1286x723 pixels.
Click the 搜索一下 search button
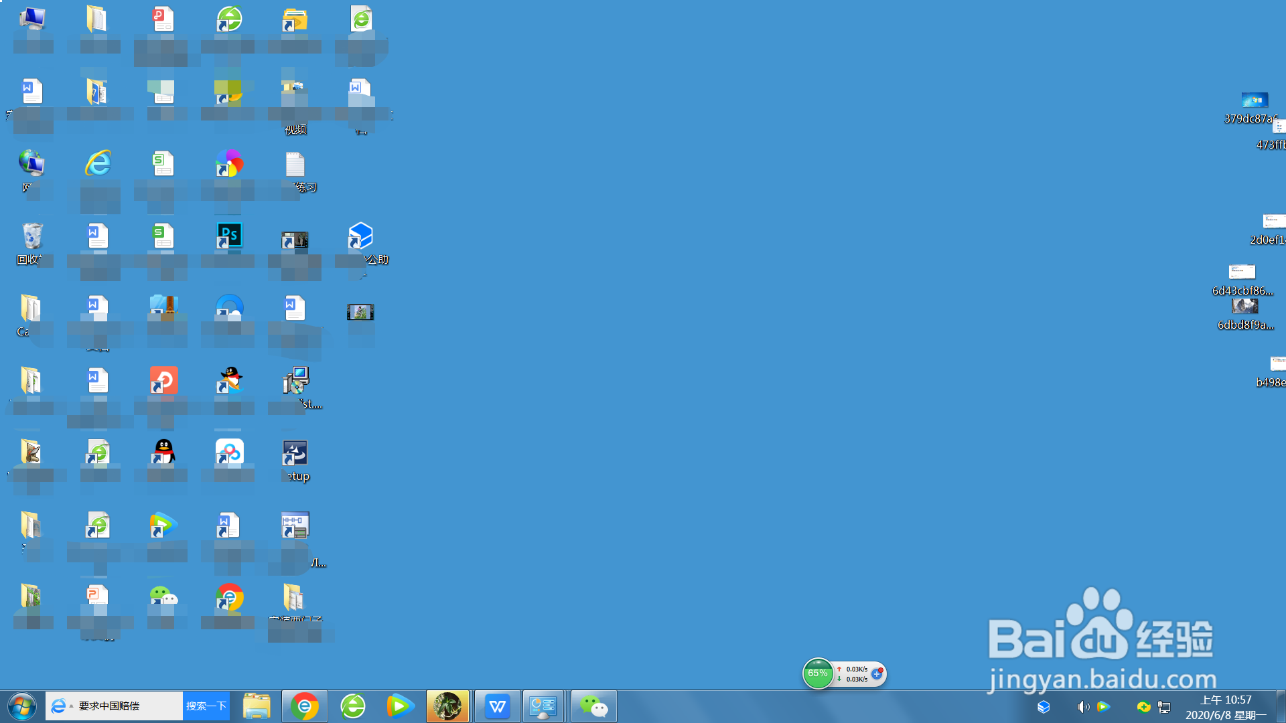click(x=206, y=706)
